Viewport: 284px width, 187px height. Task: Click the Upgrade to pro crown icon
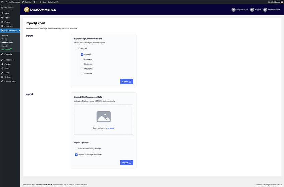(234, 10)
